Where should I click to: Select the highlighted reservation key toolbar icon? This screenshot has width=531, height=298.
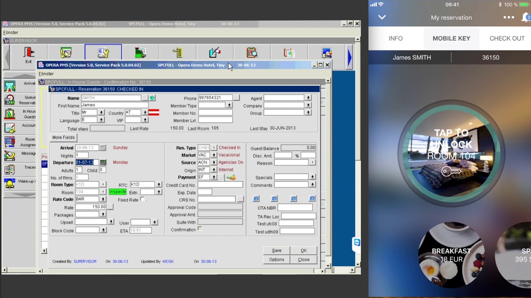click(x=103, y=53)
